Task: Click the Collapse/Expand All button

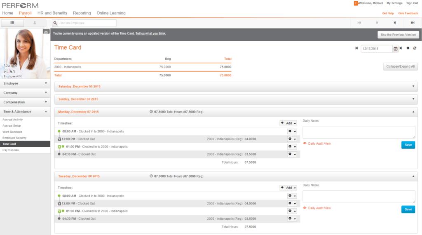Action: click(400, 66)
